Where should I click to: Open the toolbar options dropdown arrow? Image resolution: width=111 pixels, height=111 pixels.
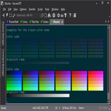[x=109, y=17]
